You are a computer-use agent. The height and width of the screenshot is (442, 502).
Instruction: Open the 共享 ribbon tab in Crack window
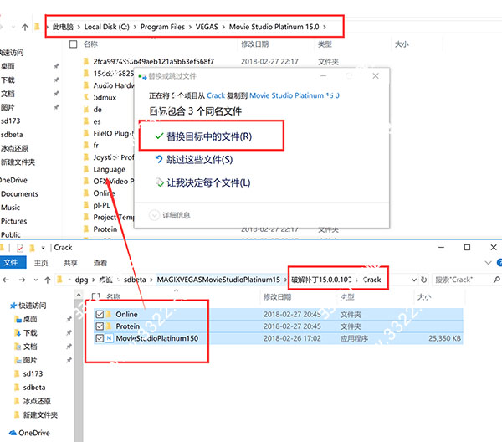[x=70, y=263]
